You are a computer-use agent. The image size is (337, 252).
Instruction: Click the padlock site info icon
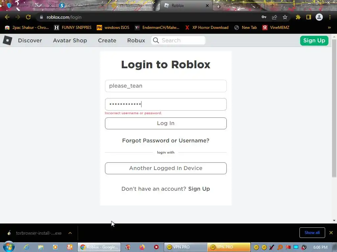(x=41, y=17)
